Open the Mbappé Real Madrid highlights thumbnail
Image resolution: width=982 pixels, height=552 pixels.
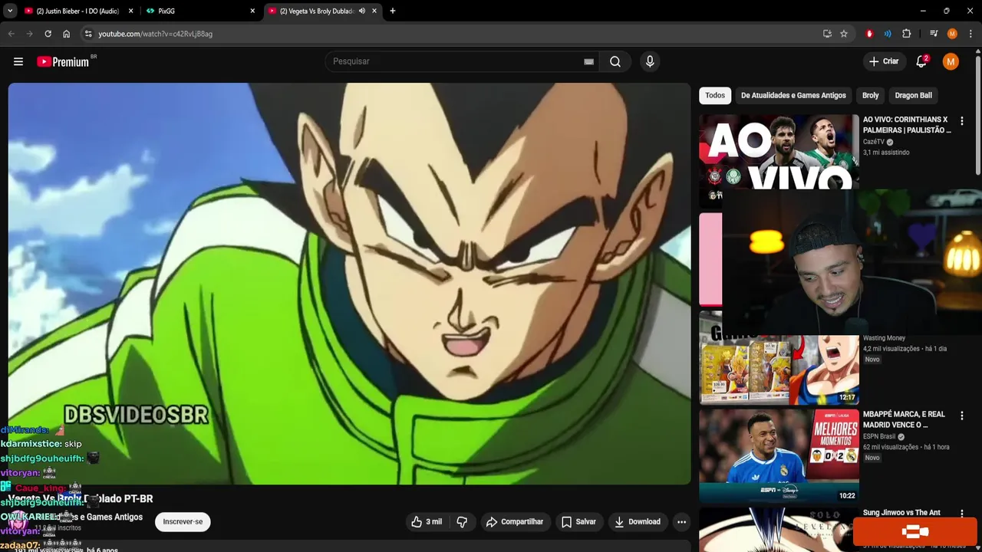click(779, 455)
